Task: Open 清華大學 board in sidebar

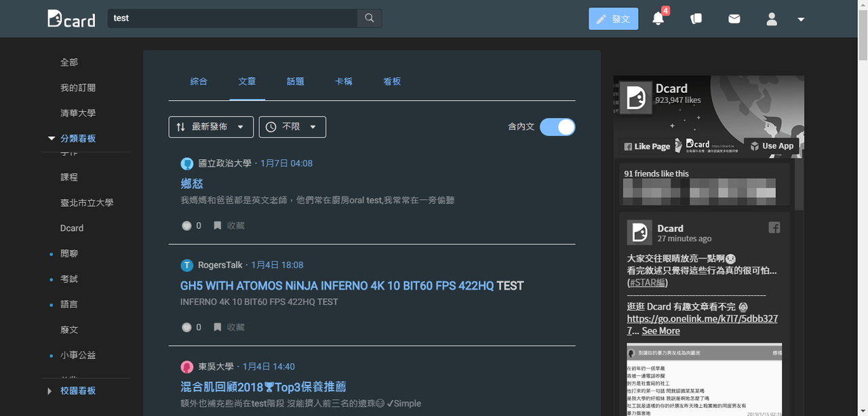Action: click(x=78, y=113)
